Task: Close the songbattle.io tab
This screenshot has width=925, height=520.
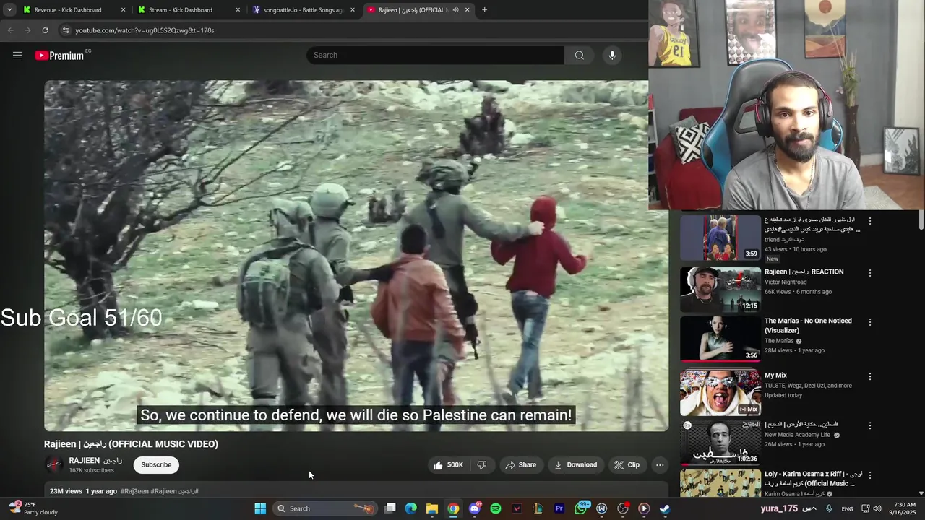Action: [353, 10]
